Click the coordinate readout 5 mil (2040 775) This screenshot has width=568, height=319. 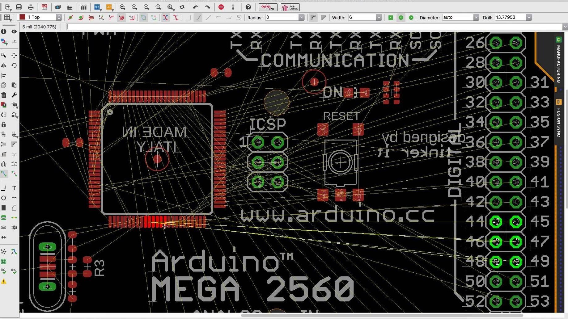point(39,27)
